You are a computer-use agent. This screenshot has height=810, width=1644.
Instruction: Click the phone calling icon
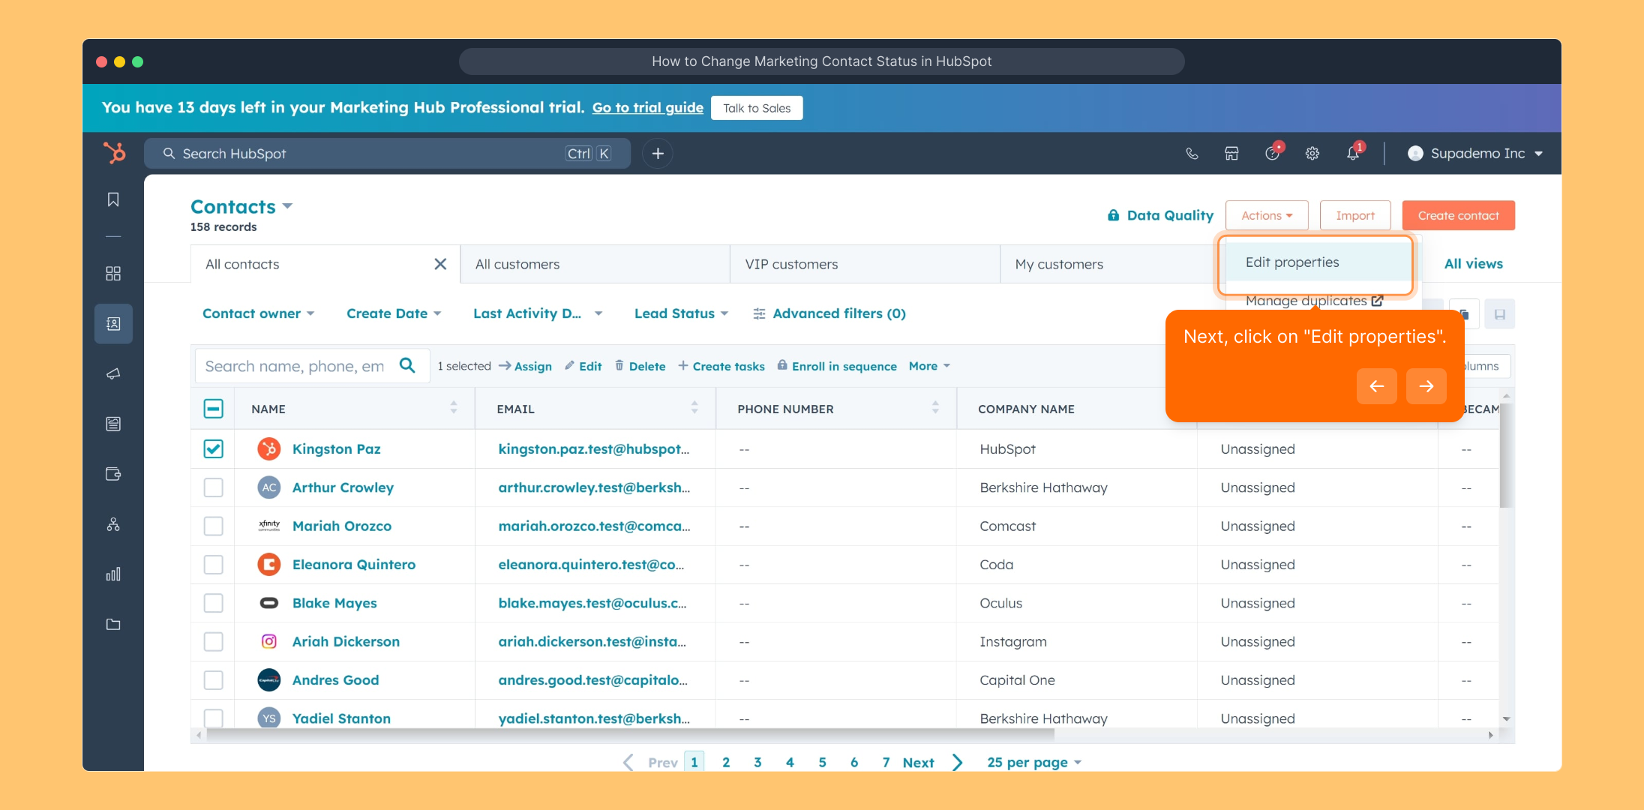click(1192, 154)
